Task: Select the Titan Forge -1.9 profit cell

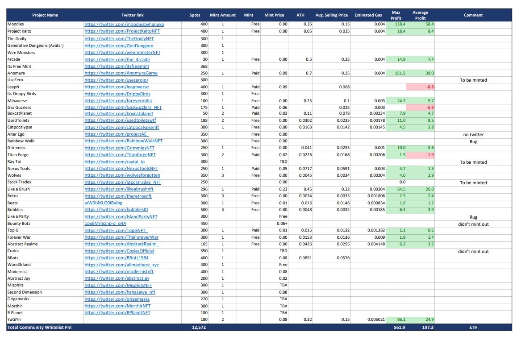Action: coord(421,155)
